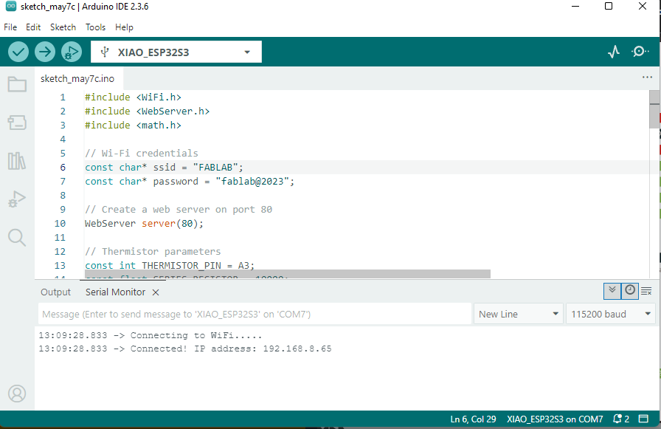This screenshot has width=661, height=429.
Task: Open Library Manager books icon
Action: click(17, 161)
